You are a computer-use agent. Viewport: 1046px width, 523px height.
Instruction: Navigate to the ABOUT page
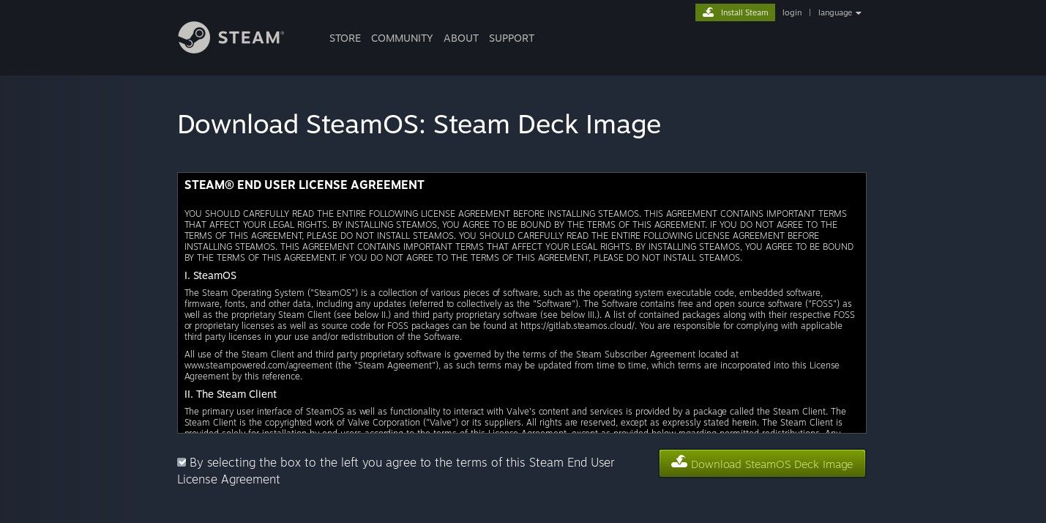(x=461, y=38)
